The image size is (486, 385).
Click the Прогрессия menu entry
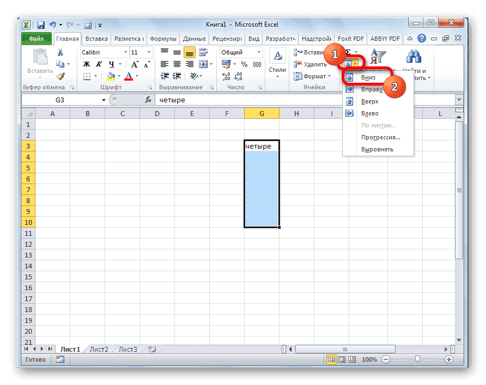click(x=379, y=137)
